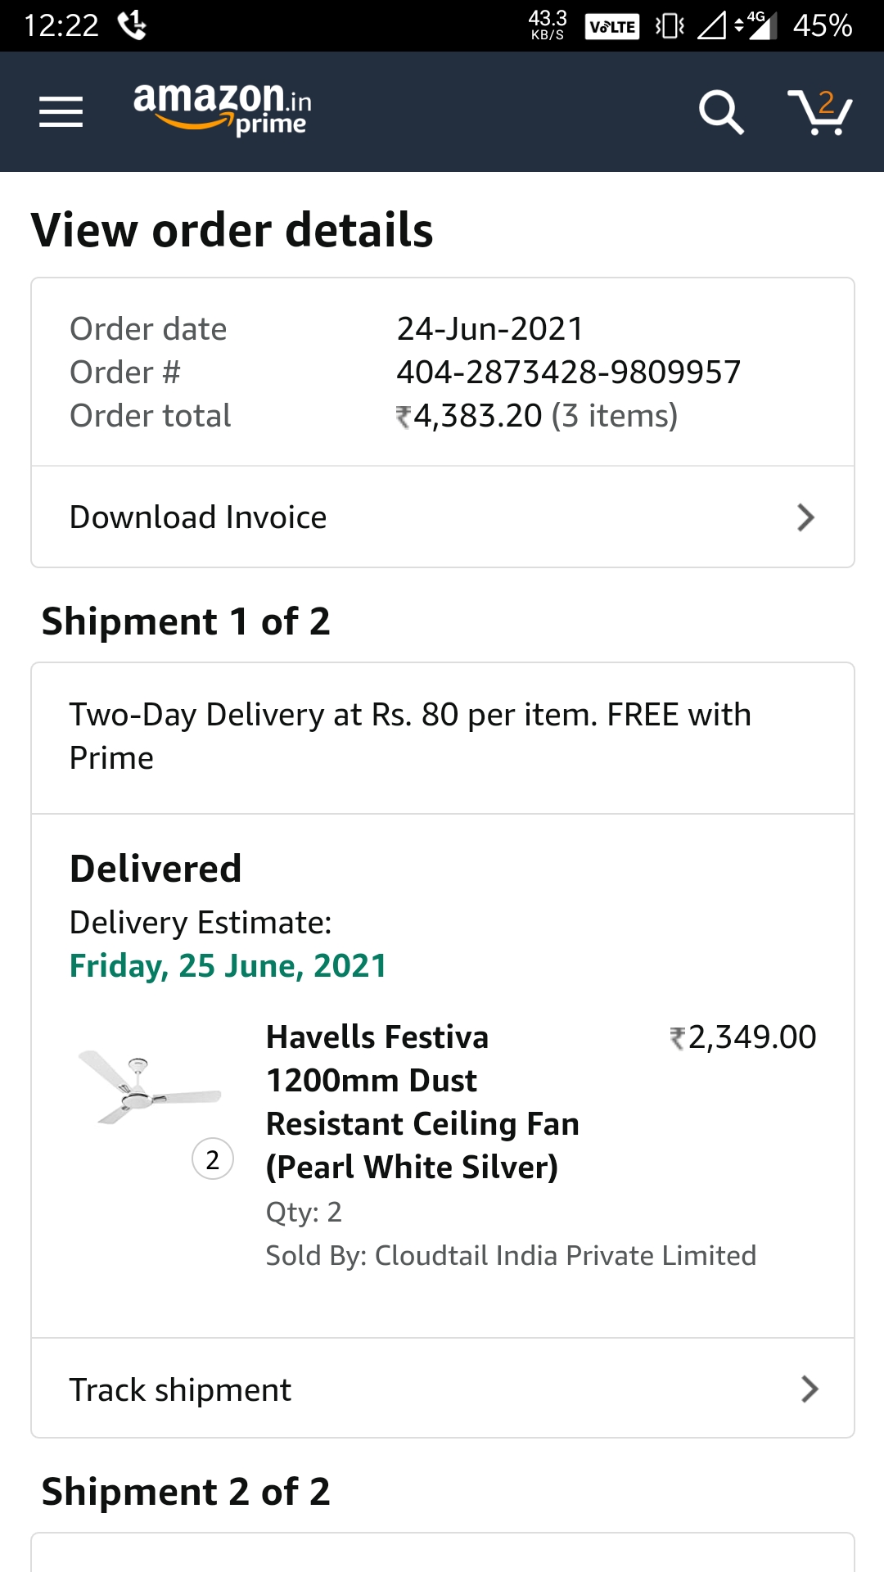Tap the order number 404-2873428-9809957
The image size is (884, 1572).
[x=568, y=373]
